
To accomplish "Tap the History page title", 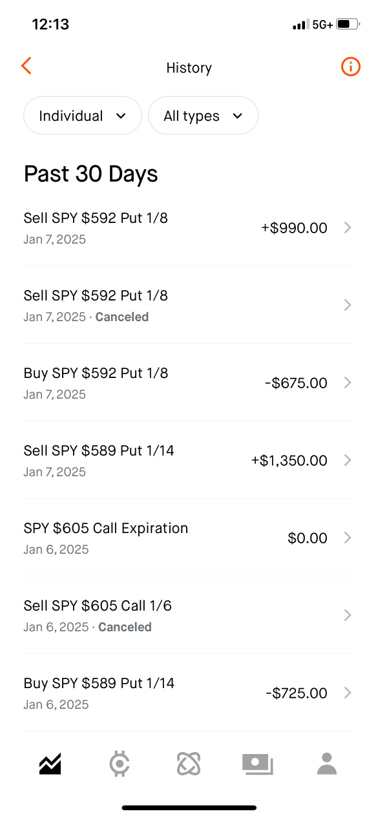I will click(189, 68).
